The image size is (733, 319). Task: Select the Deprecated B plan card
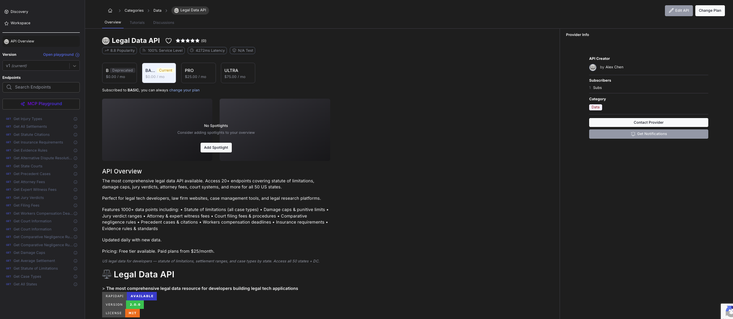pos(120,73)
